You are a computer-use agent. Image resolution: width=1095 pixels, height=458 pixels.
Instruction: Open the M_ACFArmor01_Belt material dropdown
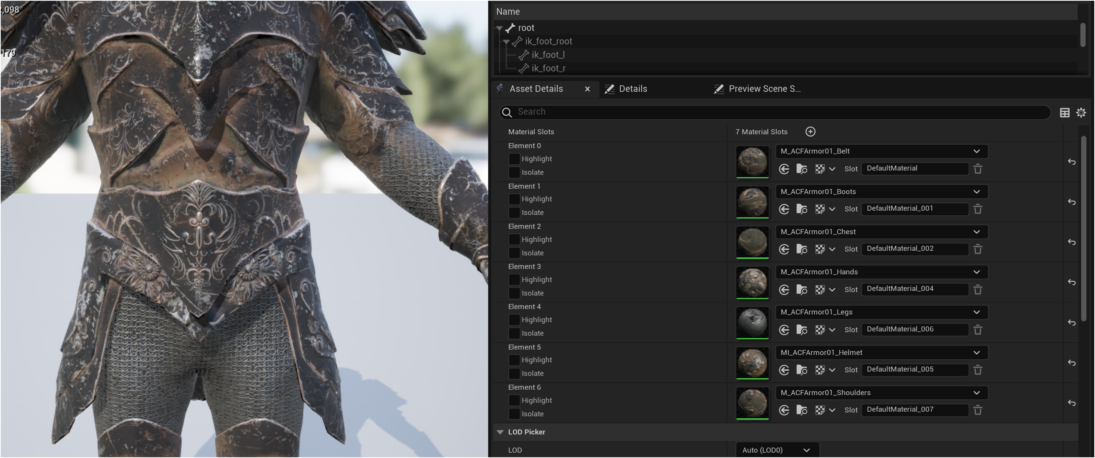881,151
